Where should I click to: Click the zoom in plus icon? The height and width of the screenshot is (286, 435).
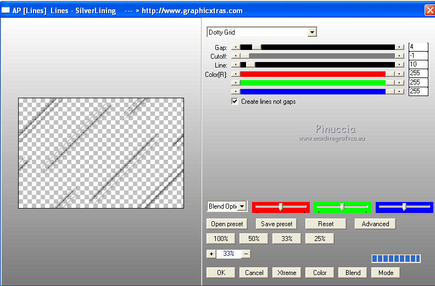click(x=211, y=254)
